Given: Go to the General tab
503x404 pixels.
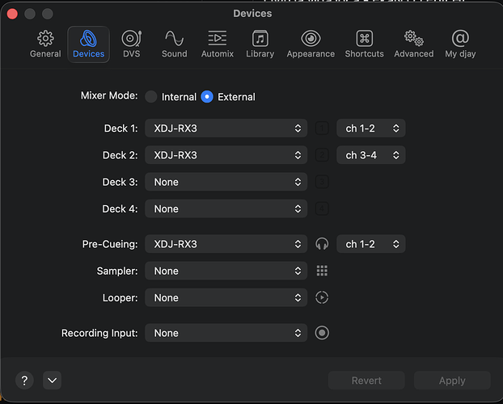Looking at the screenshot, I should coord(45,44).
